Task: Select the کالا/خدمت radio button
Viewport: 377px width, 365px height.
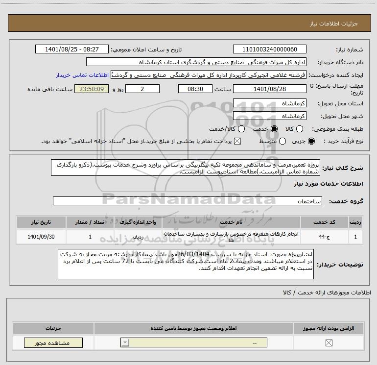Action: pos(241,129)
